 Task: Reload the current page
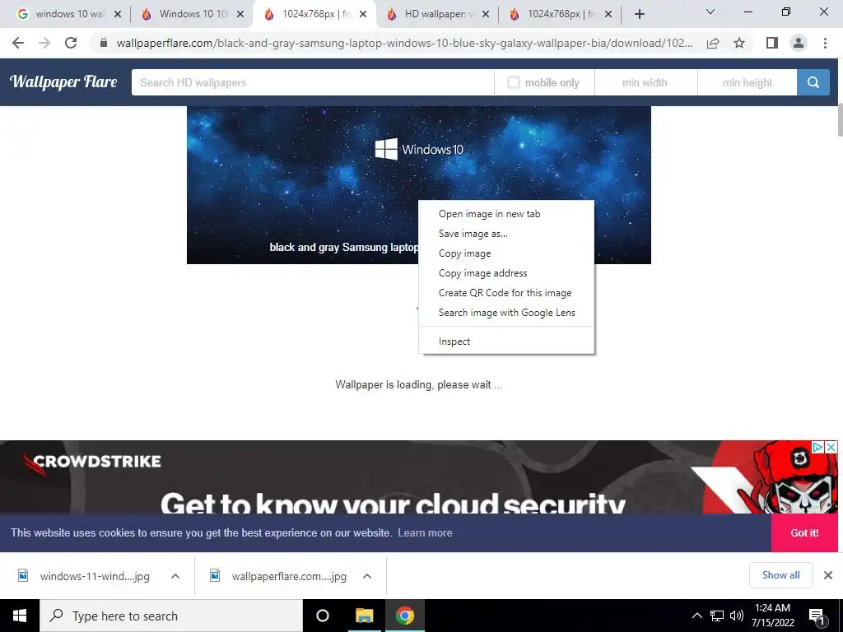(71, 43)
